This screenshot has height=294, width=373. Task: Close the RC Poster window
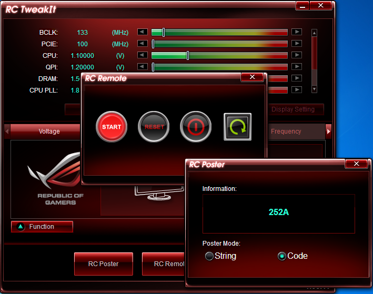[356, 164]
